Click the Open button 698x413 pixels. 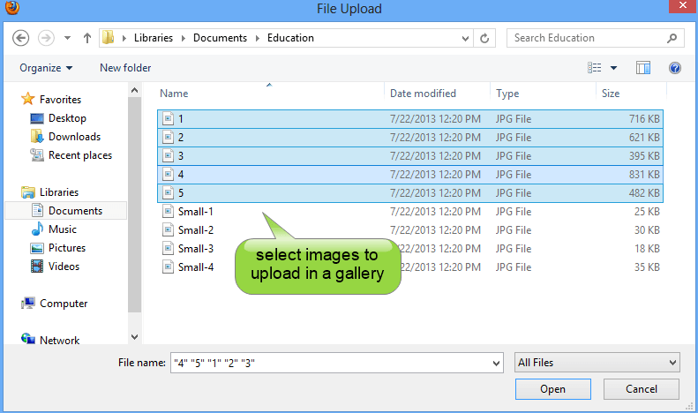pyautogui.click(x=552, y=389)
